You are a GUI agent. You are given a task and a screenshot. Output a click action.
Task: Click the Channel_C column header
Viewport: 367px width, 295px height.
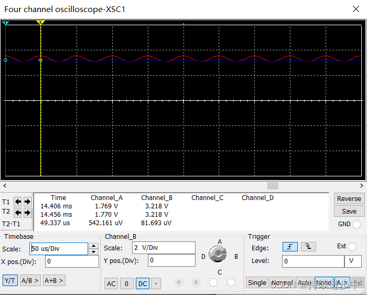point(208,198)
